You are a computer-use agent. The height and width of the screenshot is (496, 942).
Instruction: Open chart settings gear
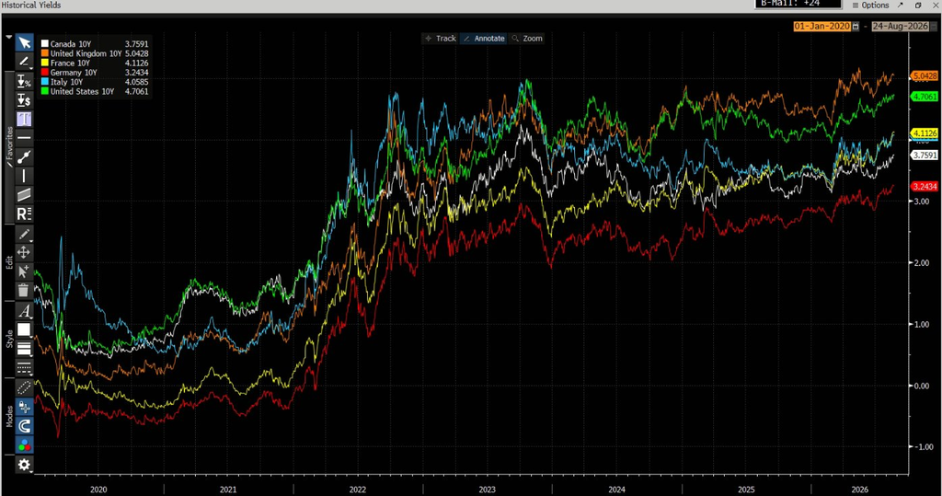[24, 465]
